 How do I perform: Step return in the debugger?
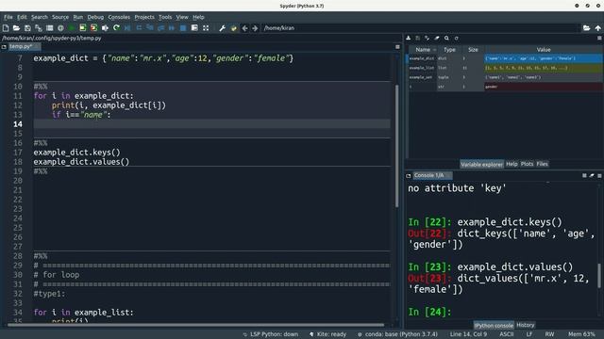coord(161,28)
